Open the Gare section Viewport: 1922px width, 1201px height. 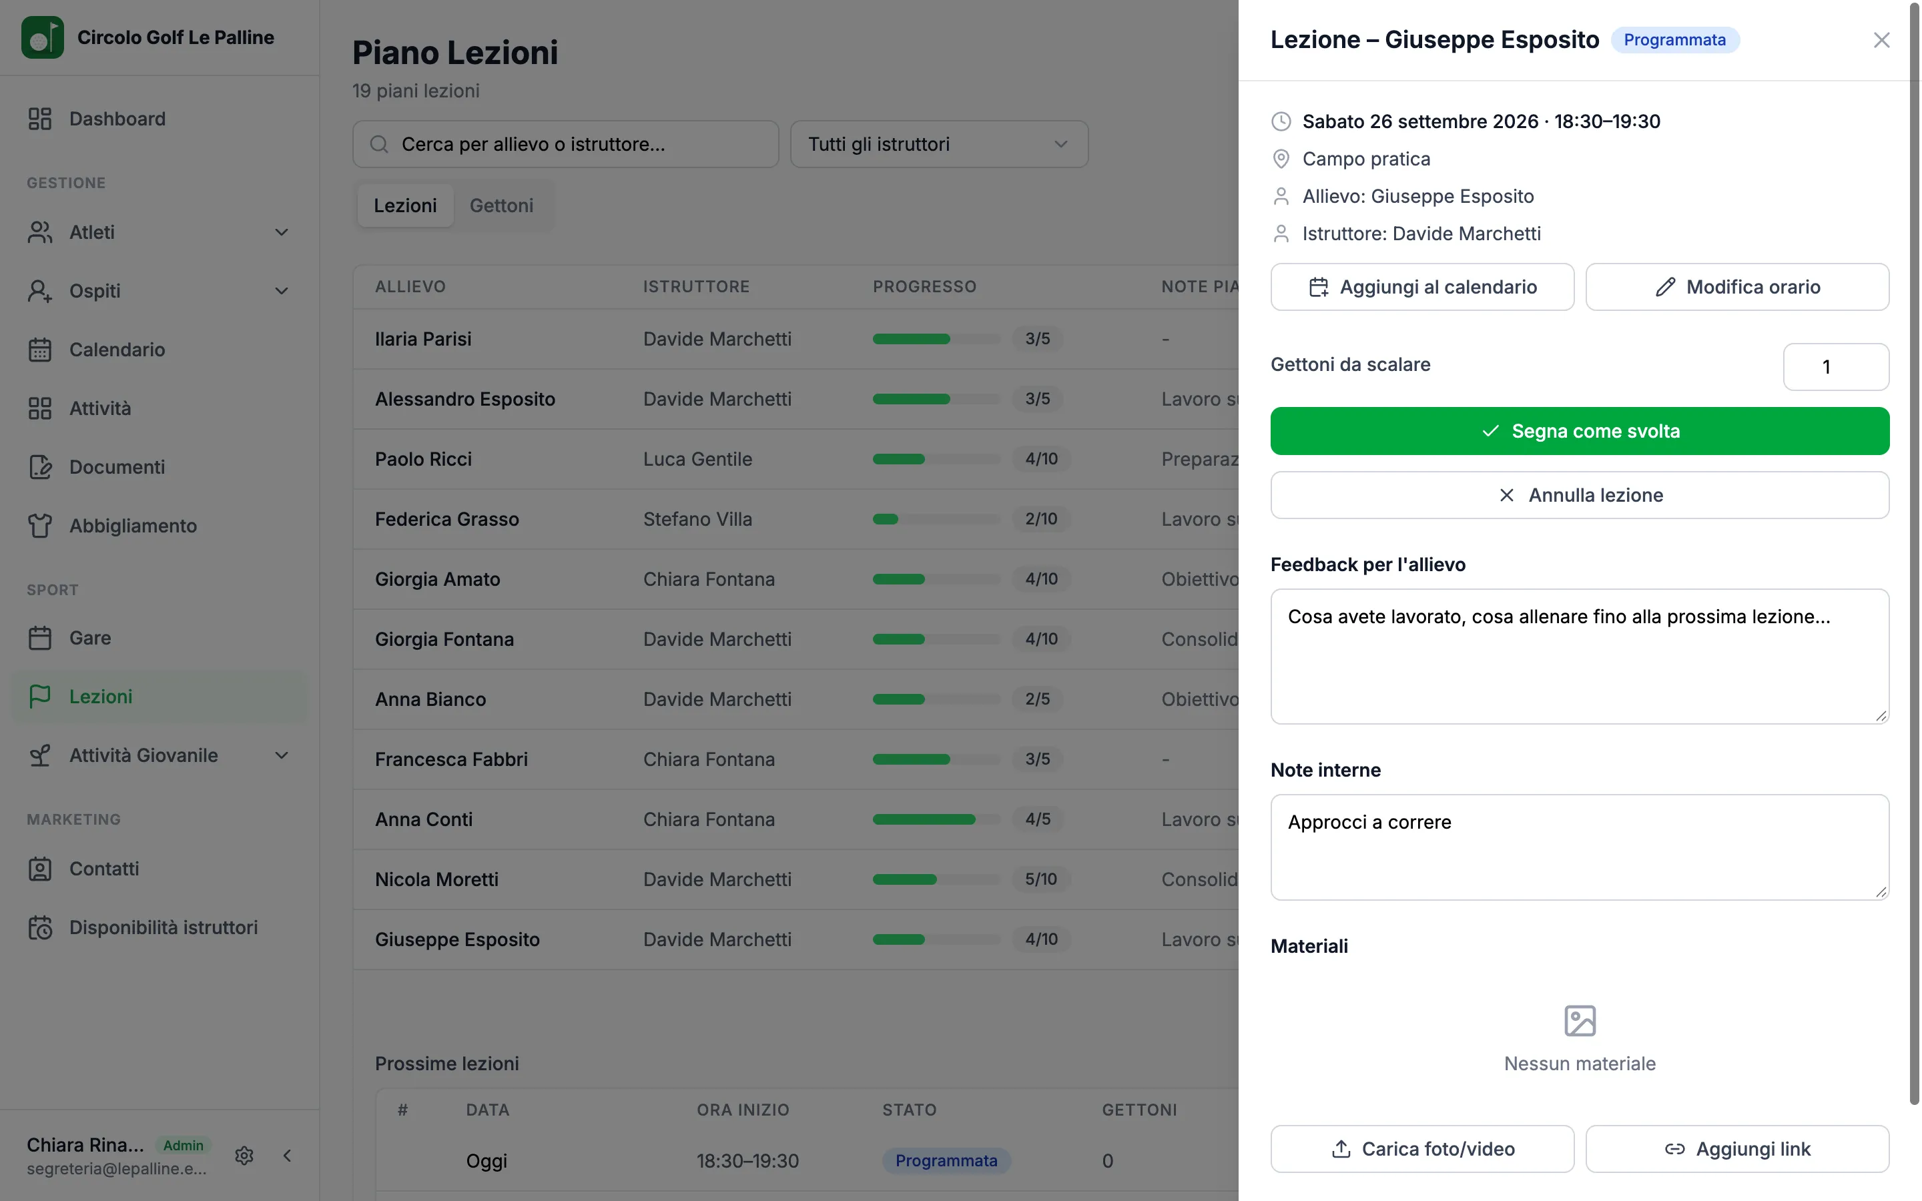(159, 638)
